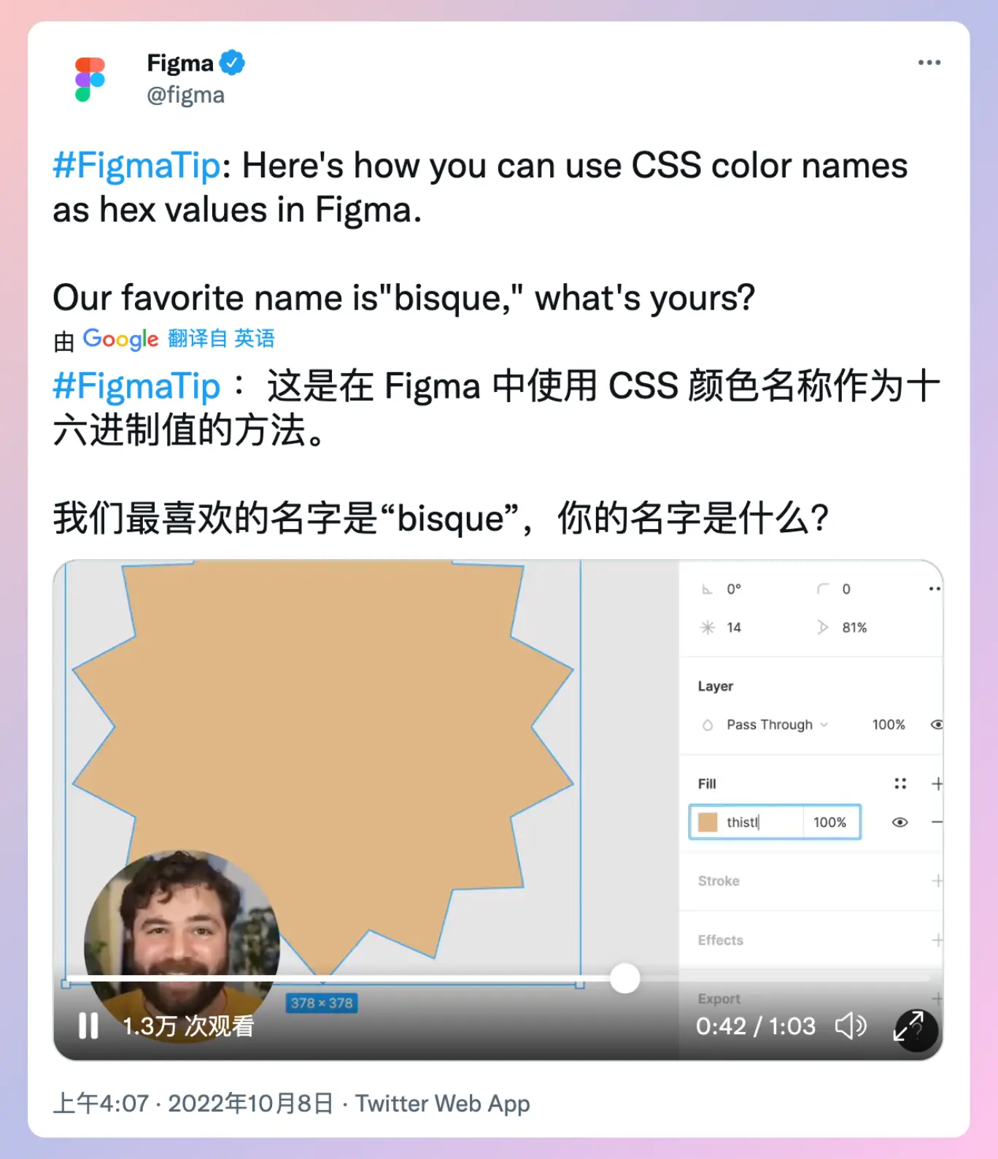Click the first #FigmaTip hashtag

(136, 166)
